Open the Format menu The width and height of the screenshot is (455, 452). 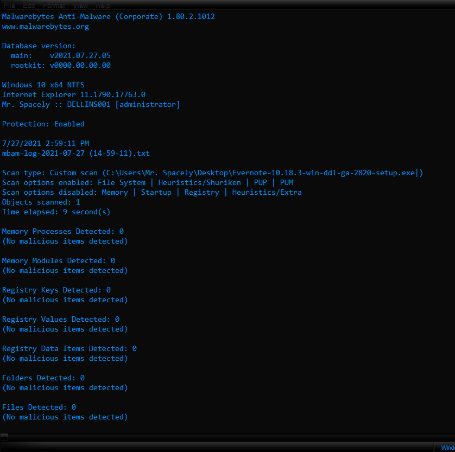[54, 5]
